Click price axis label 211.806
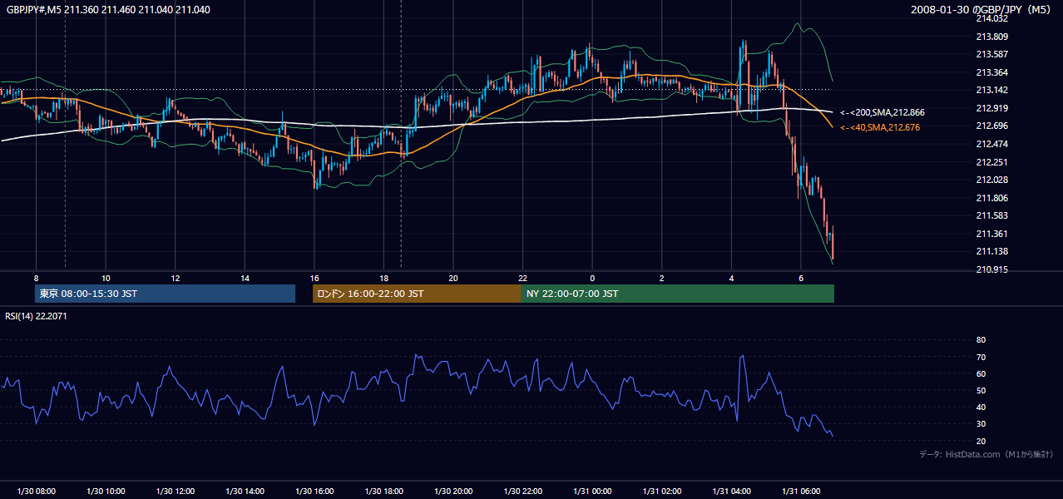The height and width of the screenshot is (499, 1063). (992, 198)
